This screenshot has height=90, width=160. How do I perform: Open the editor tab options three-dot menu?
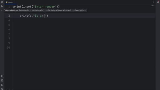[153, 2]
